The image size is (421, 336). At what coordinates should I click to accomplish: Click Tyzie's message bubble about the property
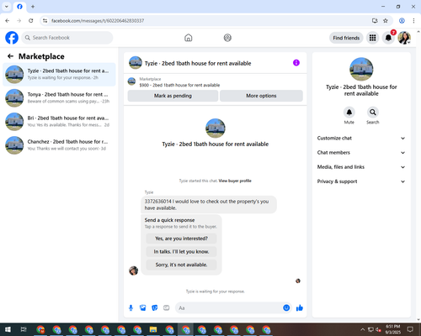pyautogui.click(x=209, y=205)
